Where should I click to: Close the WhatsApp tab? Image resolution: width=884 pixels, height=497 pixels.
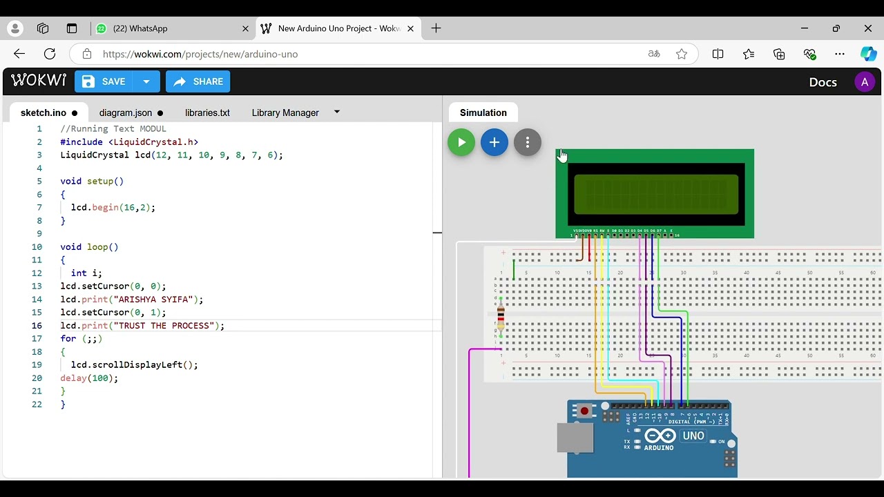(x=245, y=28)
